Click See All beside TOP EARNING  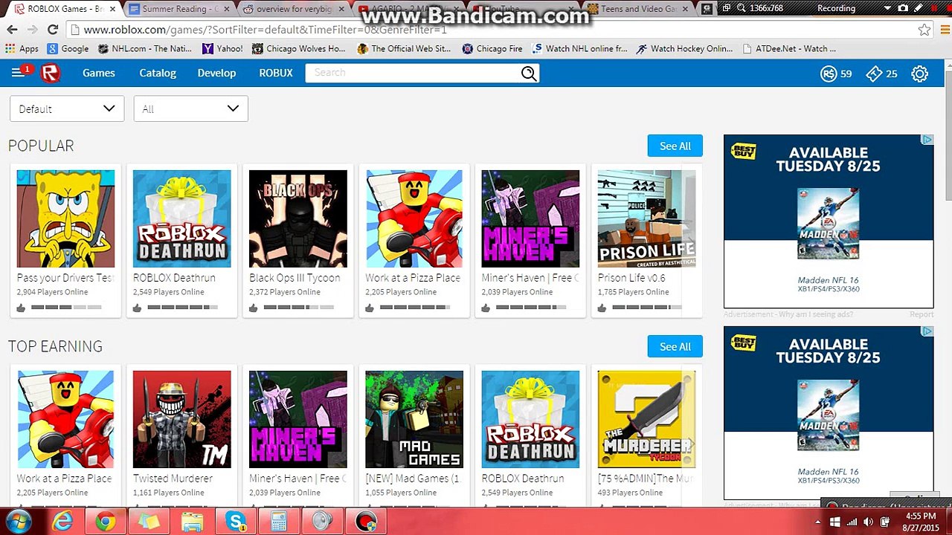(x=675, y=346)
